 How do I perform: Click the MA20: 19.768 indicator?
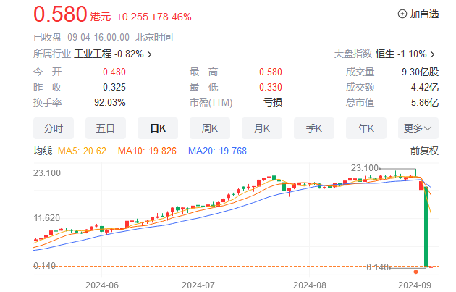pyautogui.click(x=218, y=151)
